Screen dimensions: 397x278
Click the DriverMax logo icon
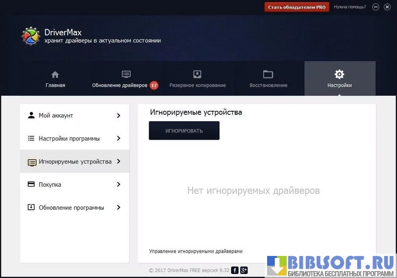click(31, 36)
